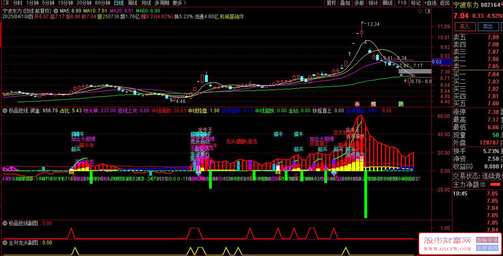The width and height of the screenshot is (503, 256).
Task: Open the list icon beside 主力净额
Action: tap(482, 184)
